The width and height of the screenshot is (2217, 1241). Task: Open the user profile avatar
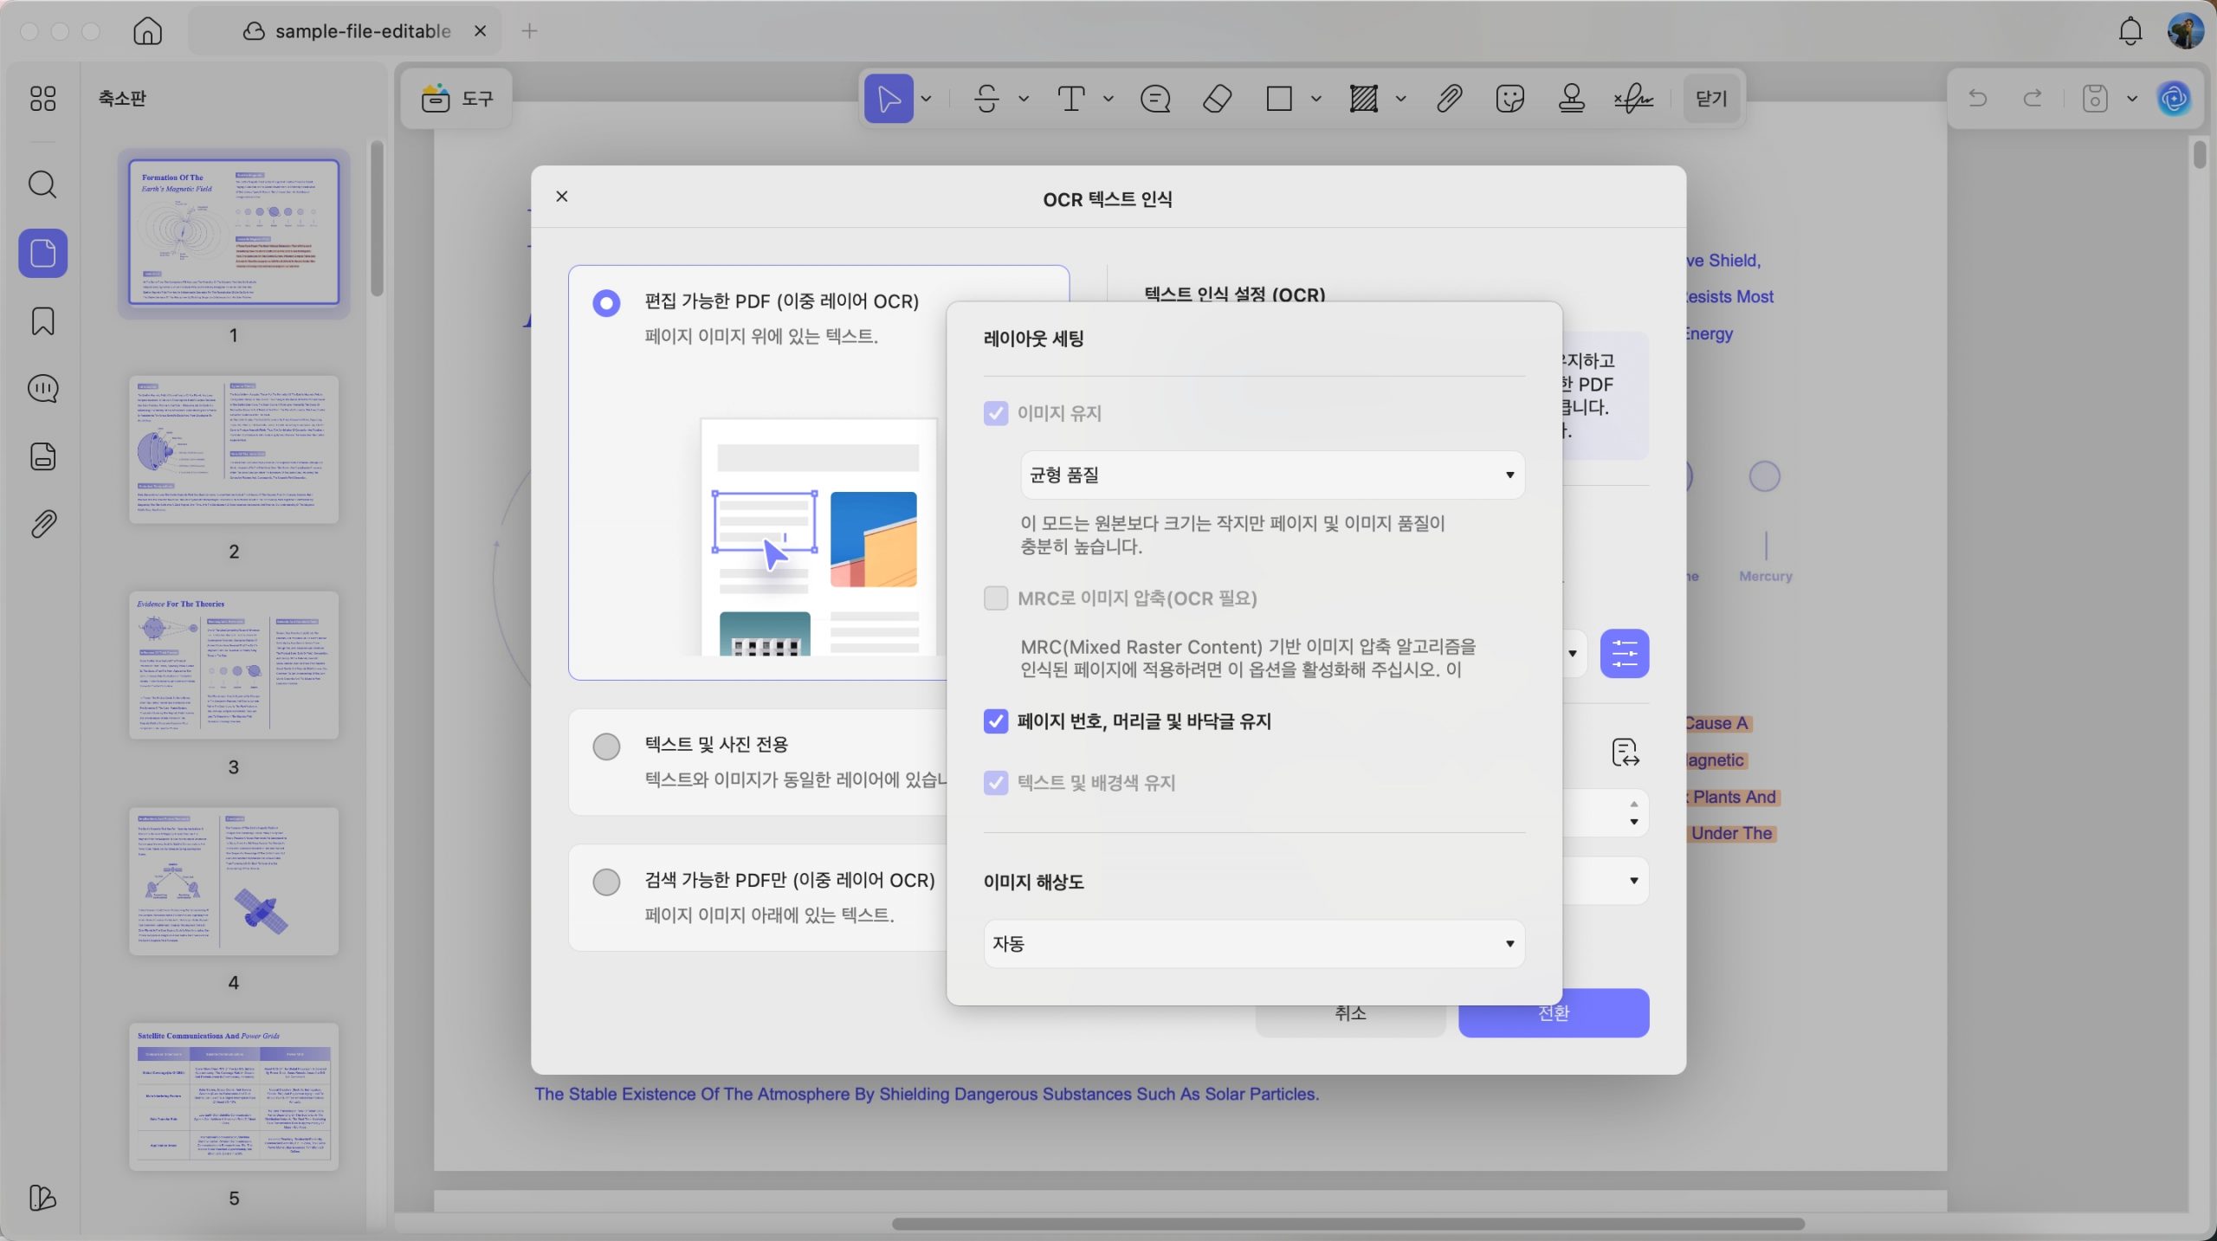[x=2186, y=31]
